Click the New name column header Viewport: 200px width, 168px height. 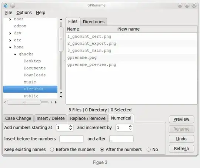point(157,29)
